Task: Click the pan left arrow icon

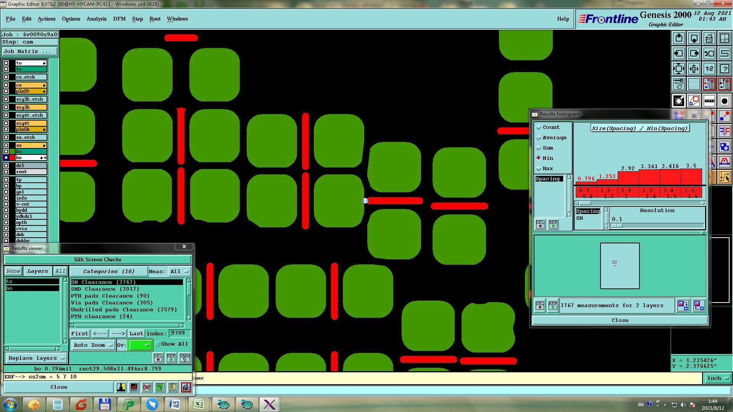Action: click(x=678, y=53)
